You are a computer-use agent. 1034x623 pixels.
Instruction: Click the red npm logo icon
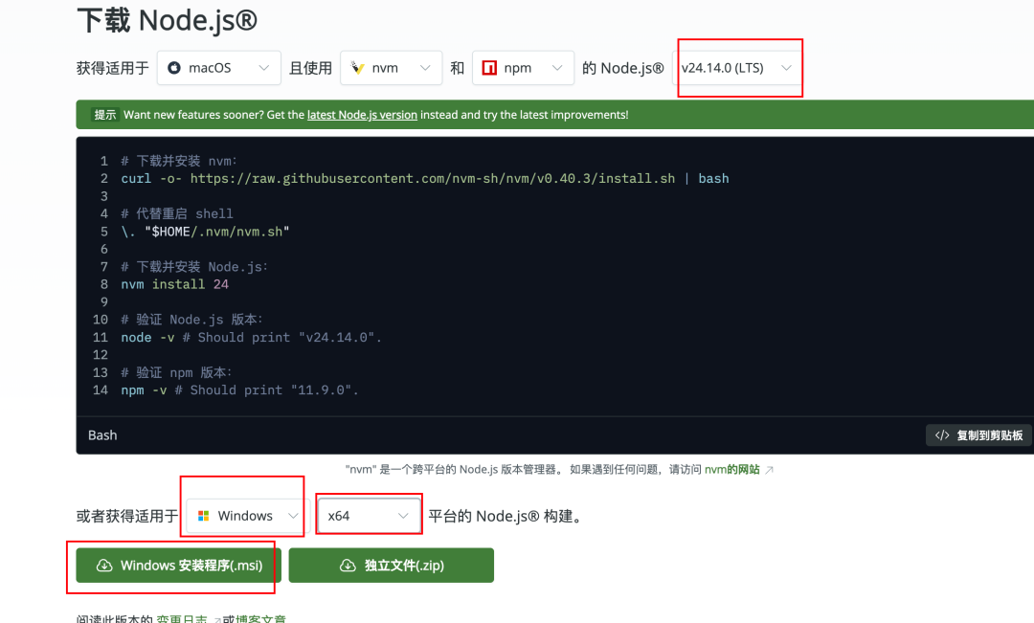489,68
